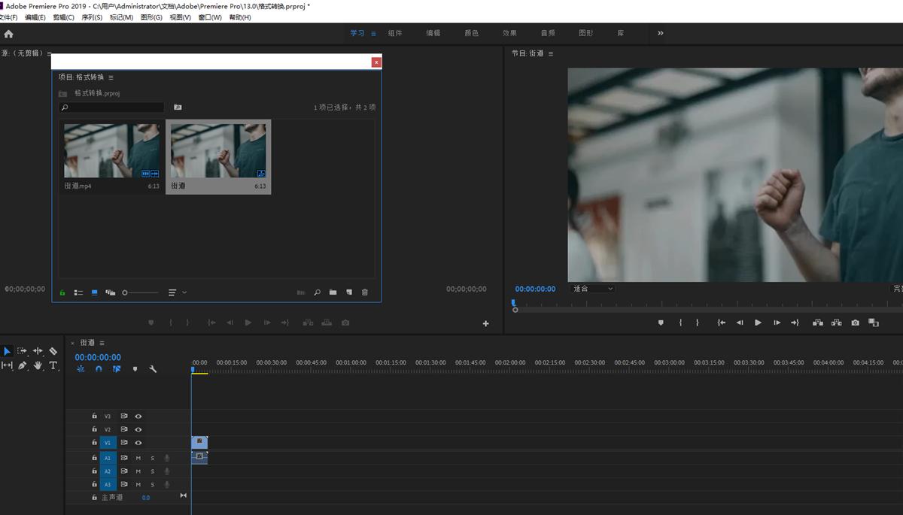Viewport: 903px width, 515px height.
Task: Select the Hand tool
Action: [38, 365]
